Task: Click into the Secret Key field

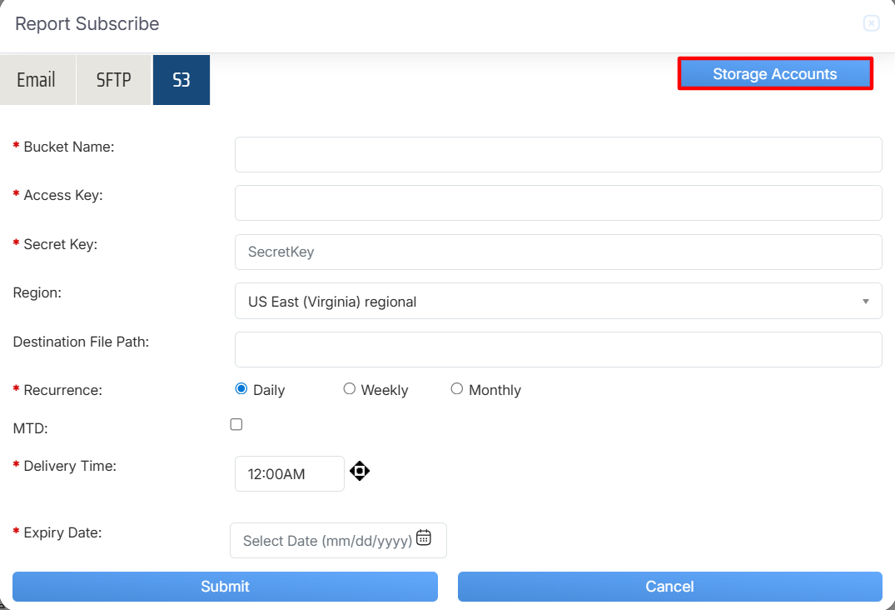Action: (x=558, y=252)
